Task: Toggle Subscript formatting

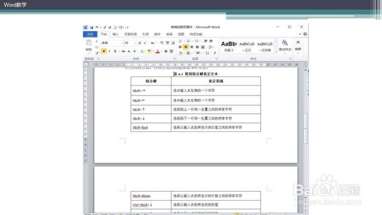Action: (129, 51)
